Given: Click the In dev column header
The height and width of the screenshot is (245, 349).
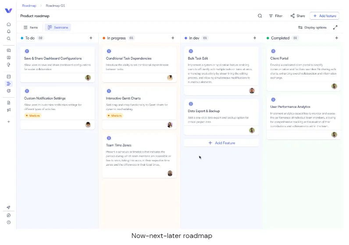Looking at the screenshot, I should pos(194,38).
